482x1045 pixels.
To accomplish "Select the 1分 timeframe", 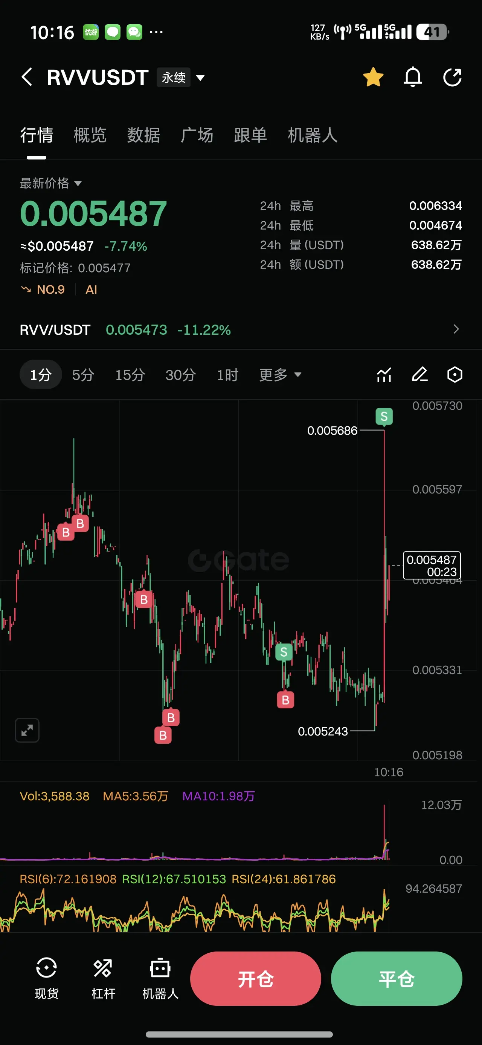I will tap(41, 374).
